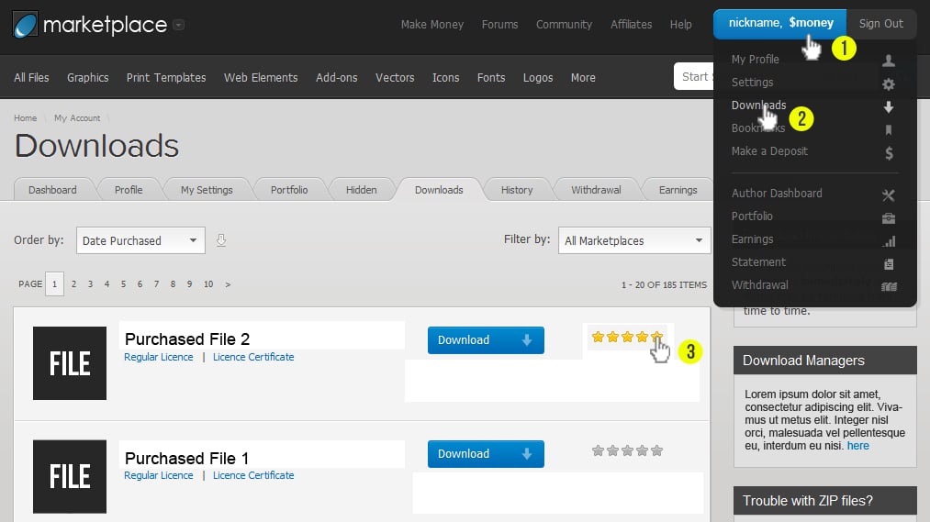Click the Make a Deposit dollar icon
Viewport: 930px width, 522px height.
pos(888,152)
